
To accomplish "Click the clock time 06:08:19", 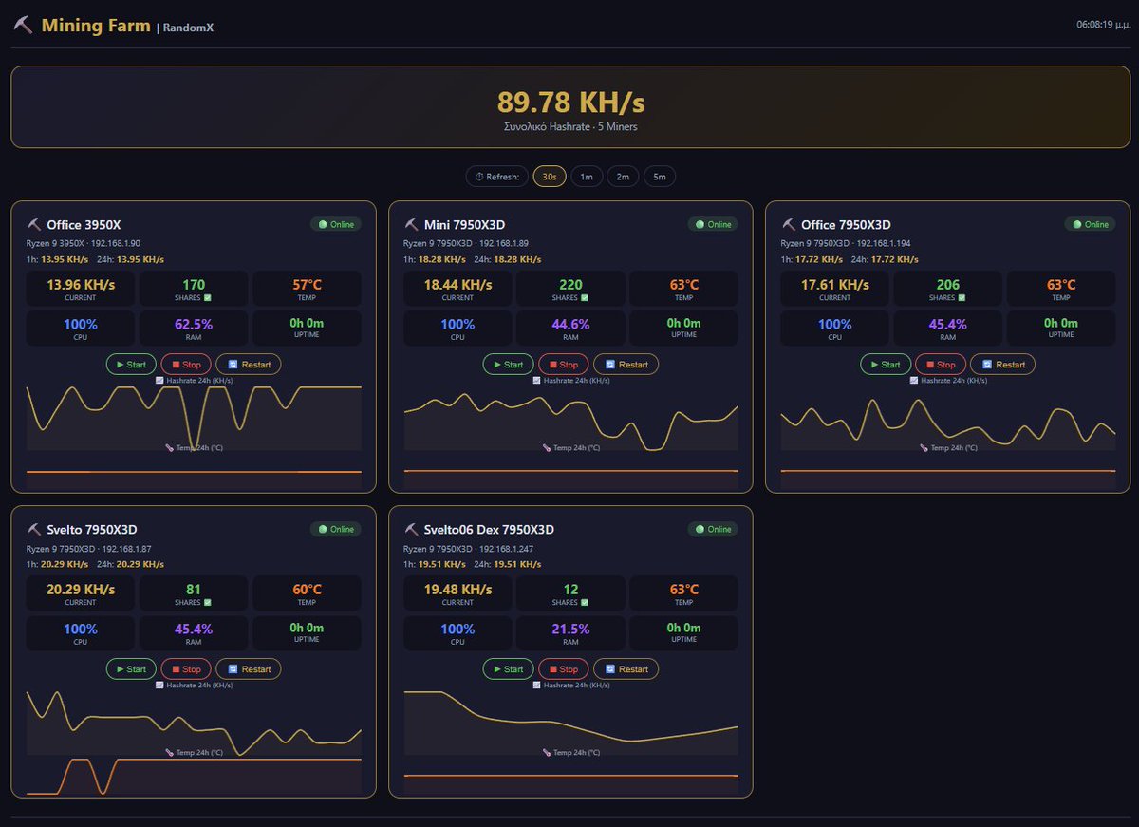I will point(1102,25).
